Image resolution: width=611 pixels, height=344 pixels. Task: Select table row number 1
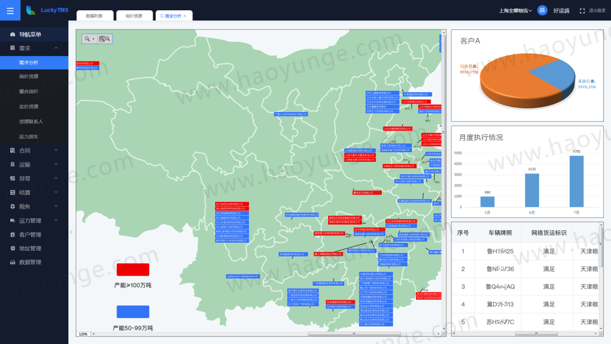coord(525,251)
